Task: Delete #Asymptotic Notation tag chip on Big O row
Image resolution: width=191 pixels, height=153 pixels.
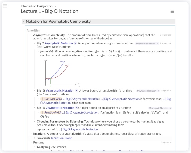Action: point(157,44)
